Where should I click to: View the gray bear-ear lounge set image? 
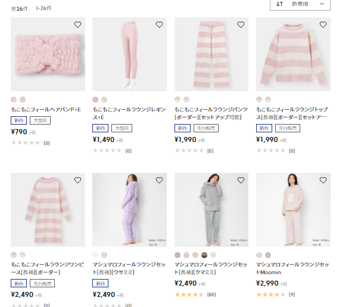pos(211,210)
